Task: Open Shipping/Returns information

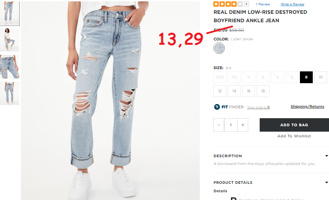Action: coord(307,107)
